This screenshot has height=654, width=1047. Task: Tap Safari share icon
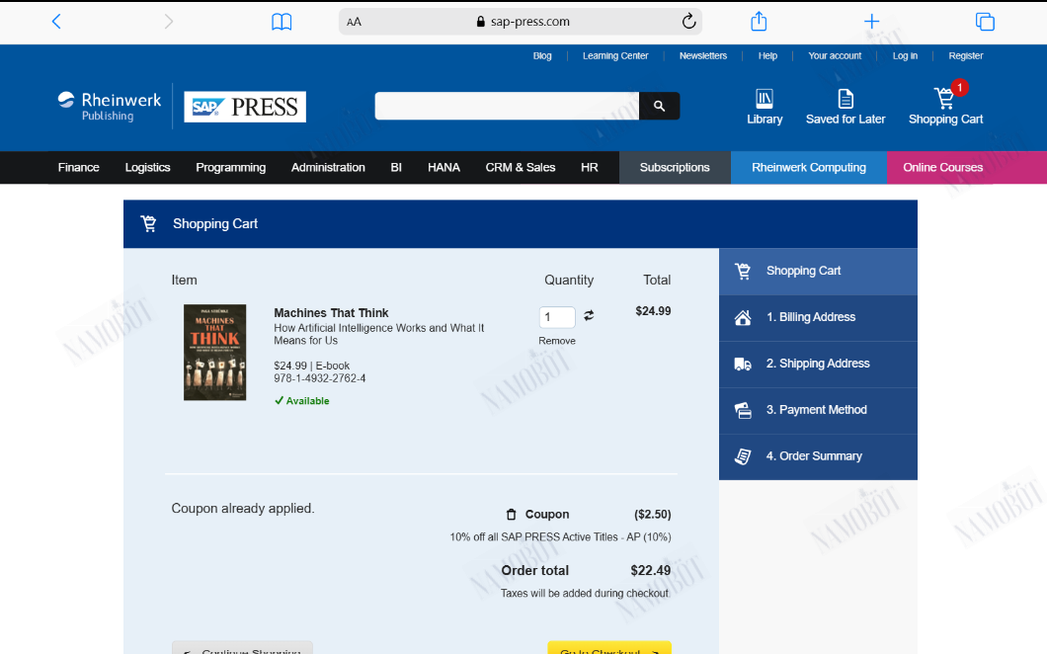[759, 22]
